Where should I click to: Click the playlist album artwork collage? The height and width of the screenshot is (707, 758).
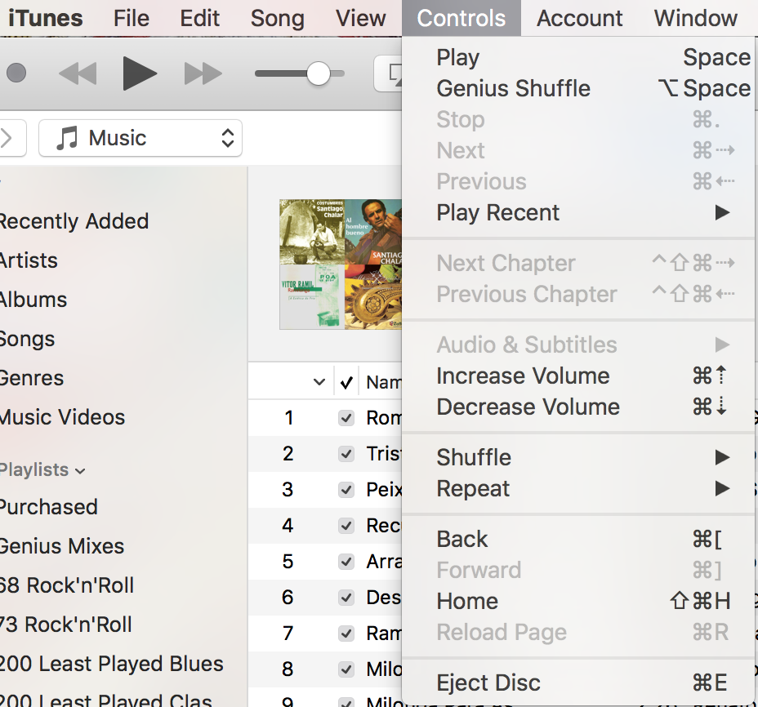click(341, 265)
